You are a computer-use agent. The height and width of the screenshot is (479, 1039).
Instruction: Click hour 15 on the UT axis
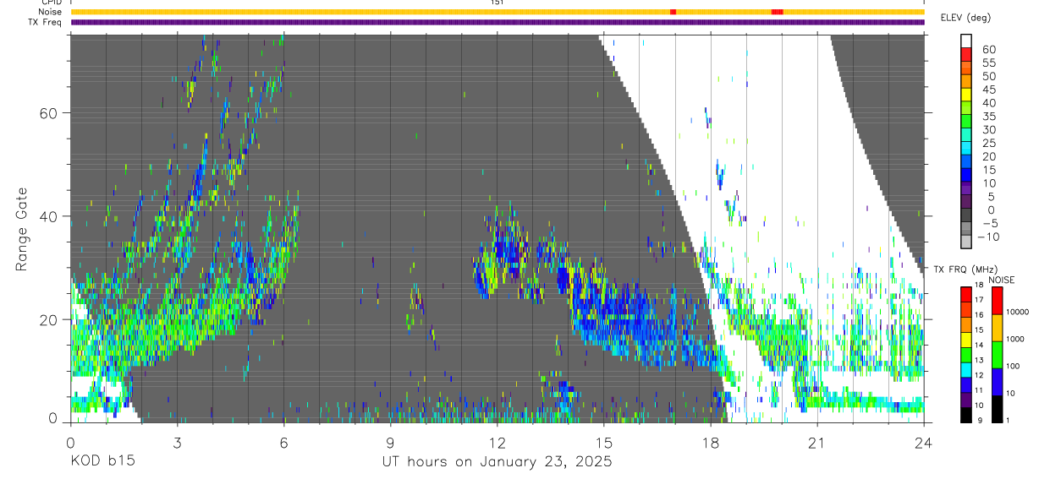coord(603,443)
